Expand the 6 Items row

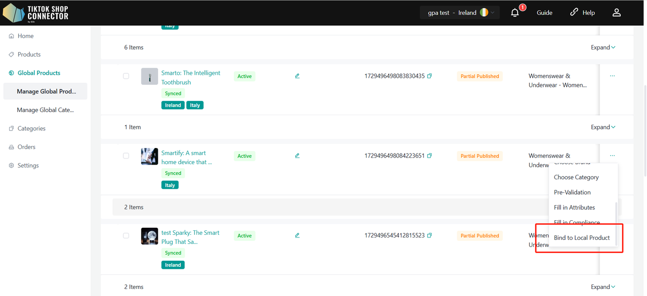click(603, 47)
